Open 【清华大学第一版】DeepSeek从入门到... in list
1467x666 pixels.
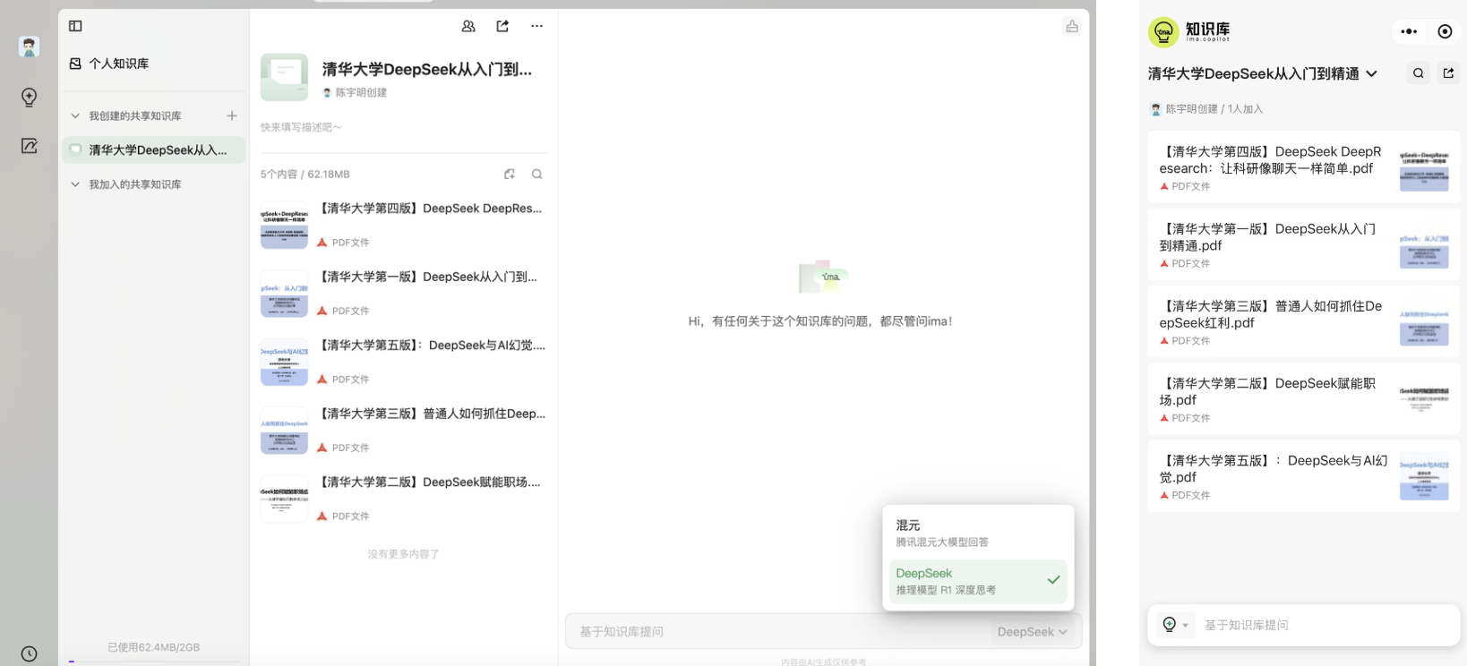403,294
